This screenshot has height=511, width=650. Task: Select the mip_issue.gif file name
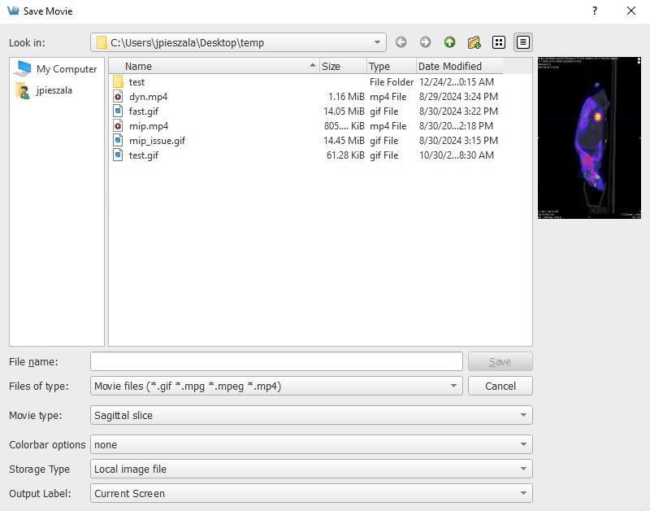tap(157, 141)
